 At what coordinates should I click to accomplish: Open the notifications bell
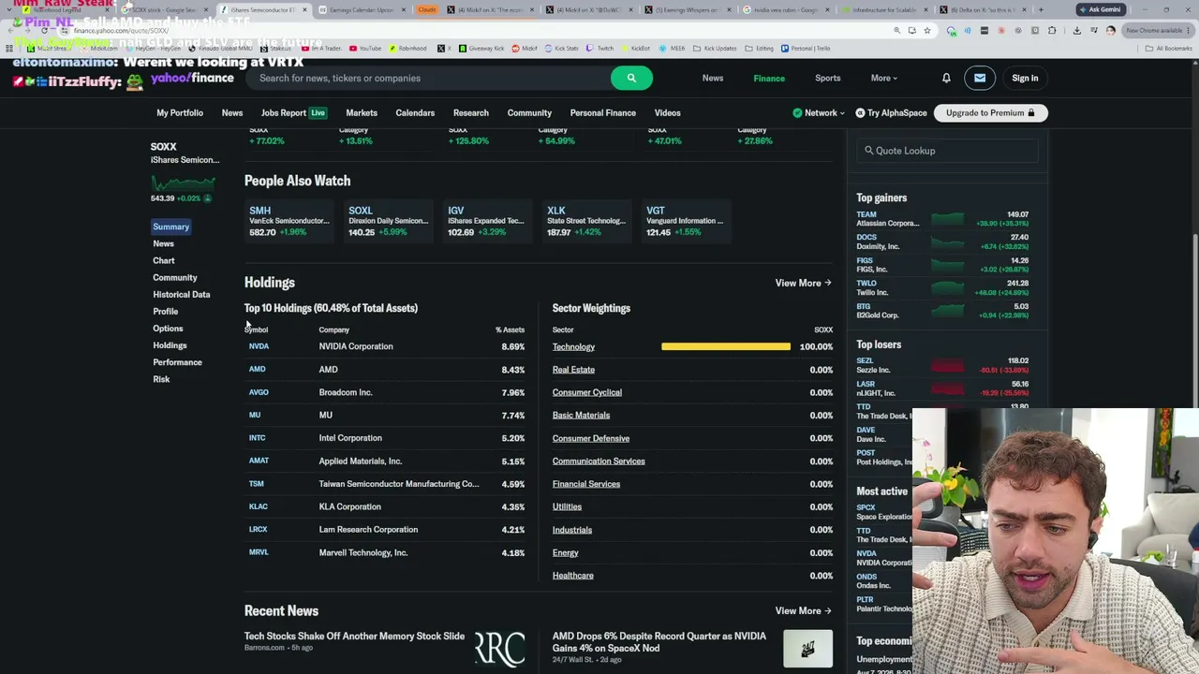tap(946, 79)
